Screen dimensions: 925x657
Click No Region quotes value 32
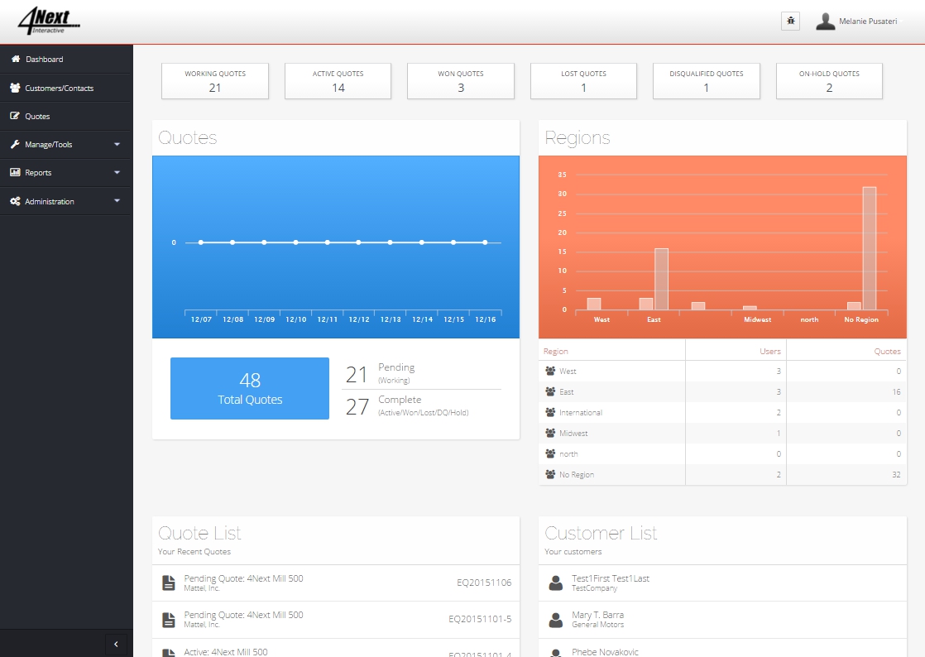[x=896, y=474]
